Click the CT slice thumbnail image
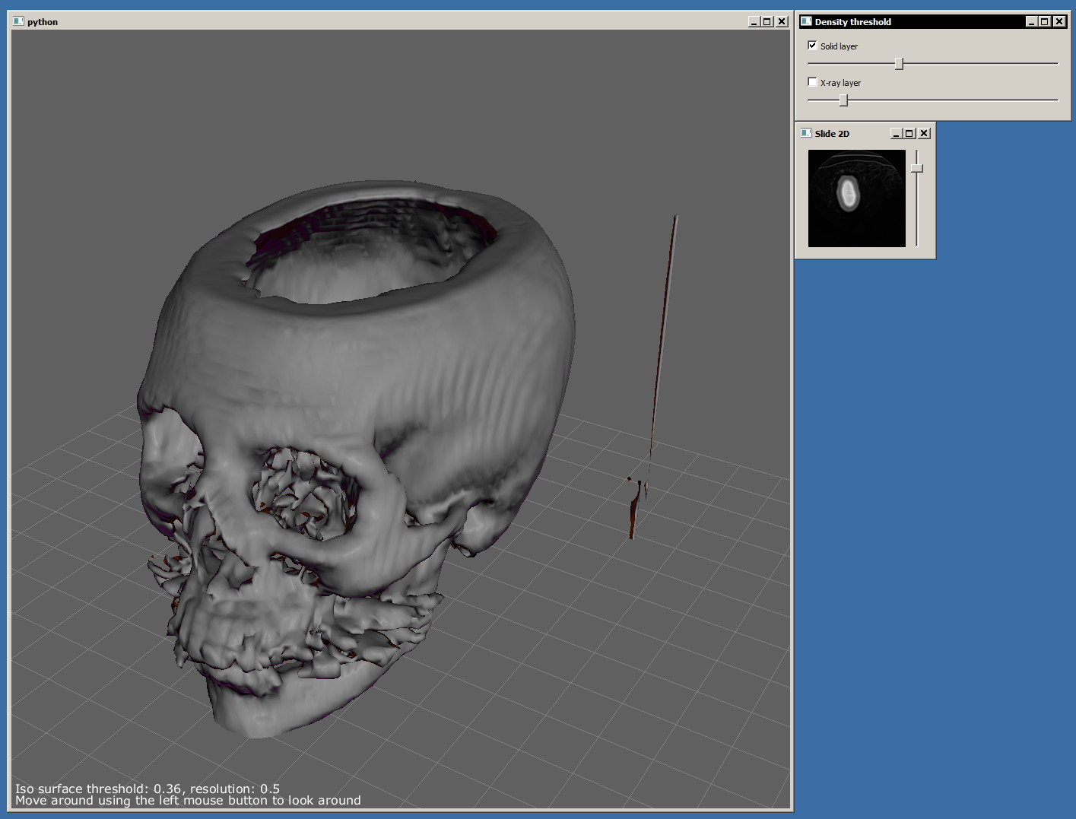 point(857,198)
